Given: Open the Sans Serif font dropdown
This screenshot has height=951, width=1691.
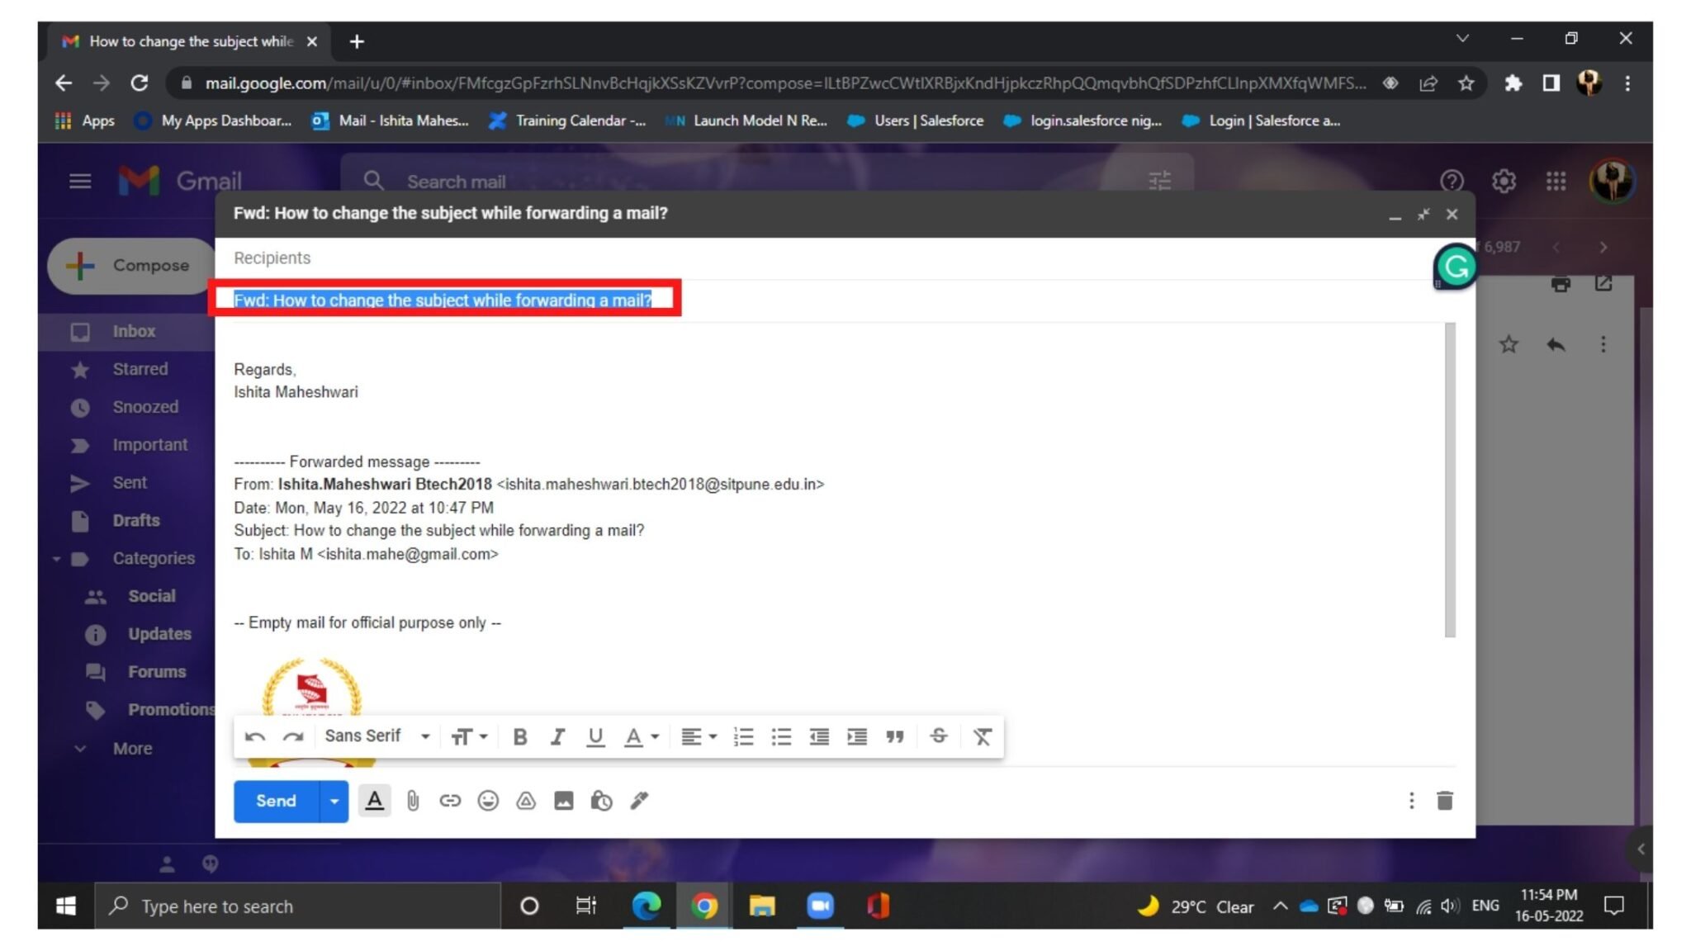Looking at the screenshot, I should click(377, 736).
